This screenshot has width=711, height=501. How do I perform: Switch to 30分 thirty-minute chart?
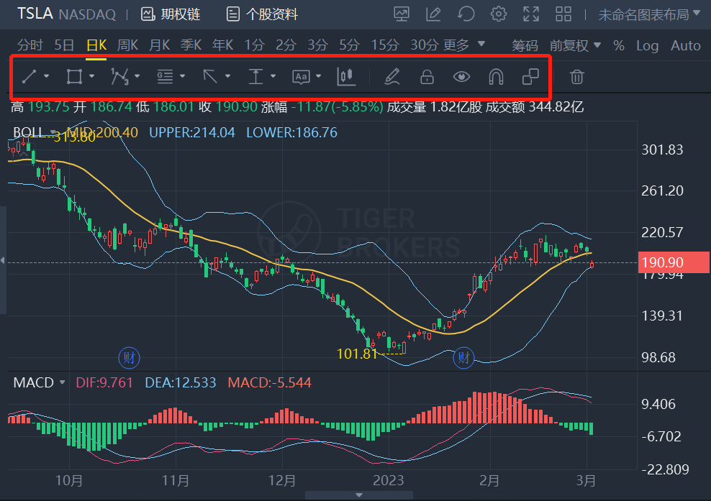point(424,45)
